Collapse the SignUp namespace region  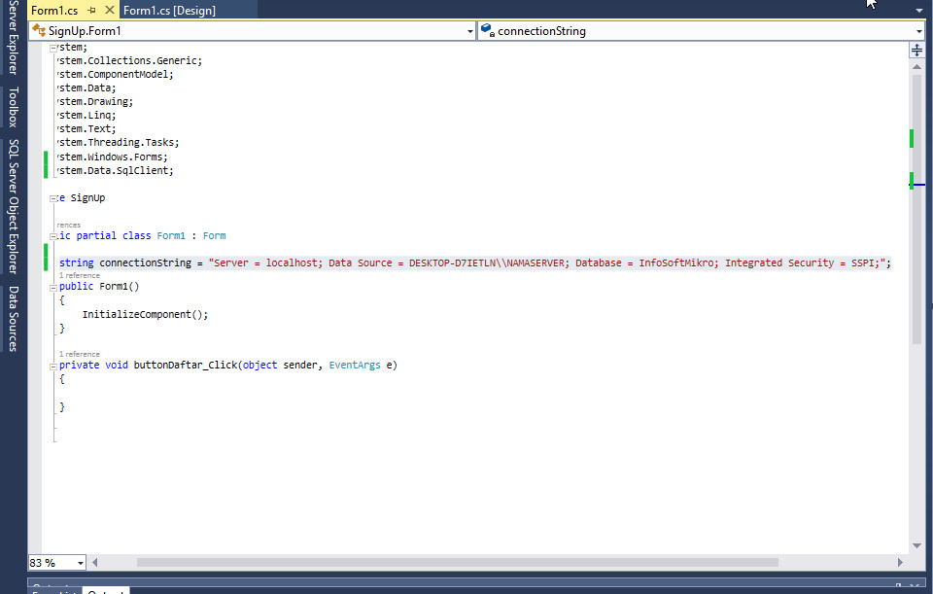[x=52, y=197]
